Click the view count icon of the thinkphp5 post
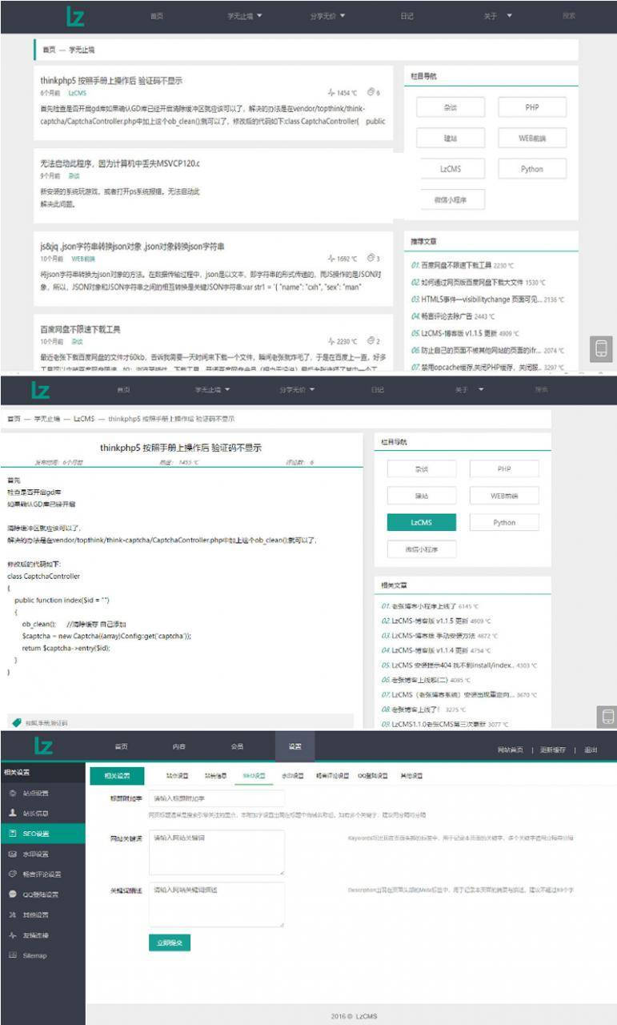Viewport: 617px width, 1025px height. pyautogui.click(x=331, y=93)
